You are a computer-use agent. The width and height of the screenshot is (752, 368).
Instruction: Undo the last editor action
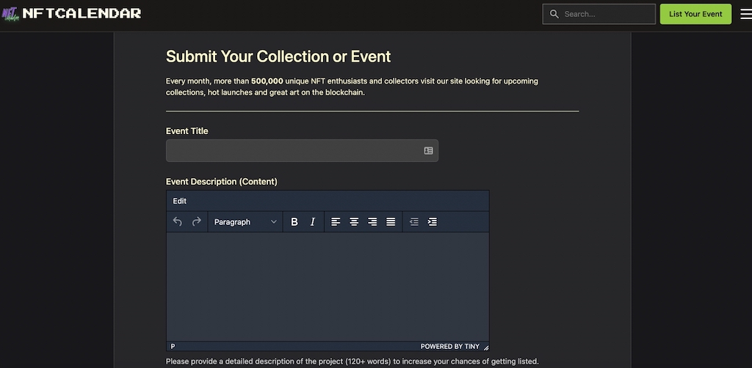[x=178, y=221]
